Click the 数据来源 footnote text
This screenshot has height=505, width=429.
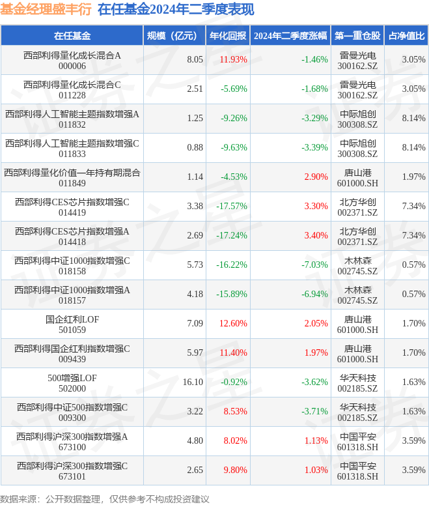click(105, 499)
